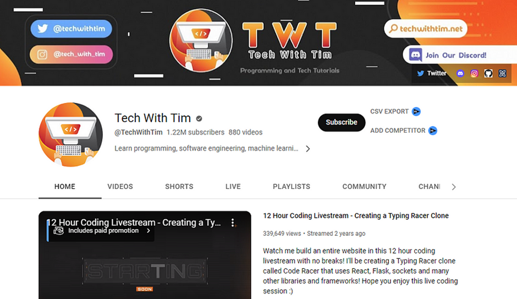Switch to the Videos tab

tap(120, 187)
